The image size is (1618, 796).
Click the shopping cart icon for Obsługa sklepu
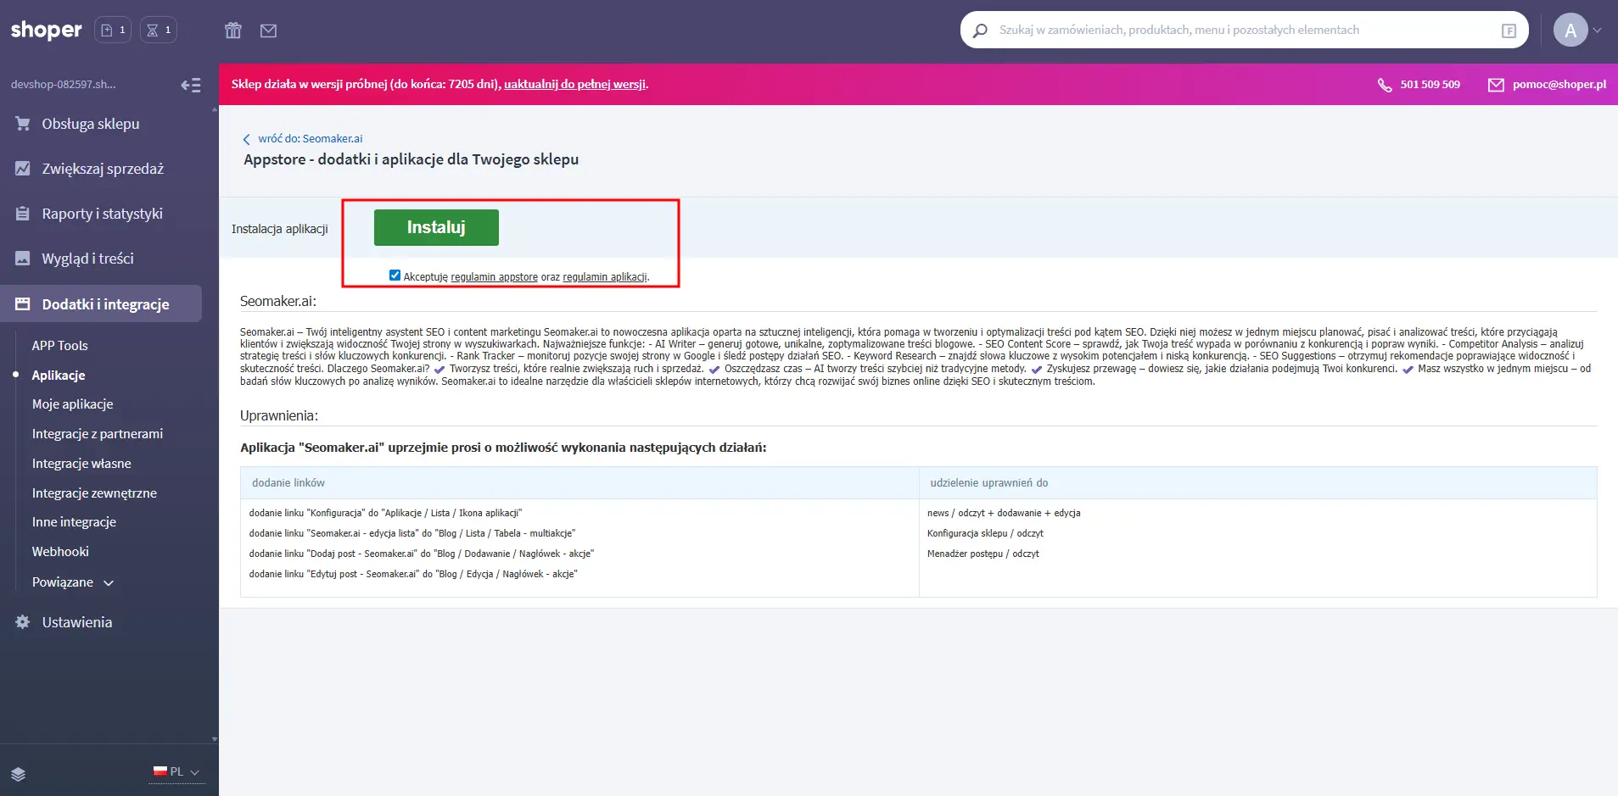23,124
